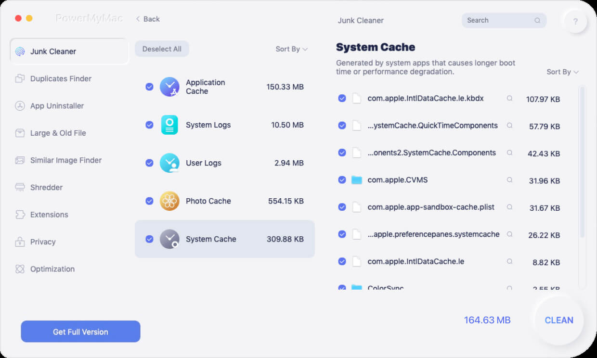Click the Junk Cleaner sidebar icon
Image resolution: width=597 pixels, height=358 pixels.
(x=20, y=51)
